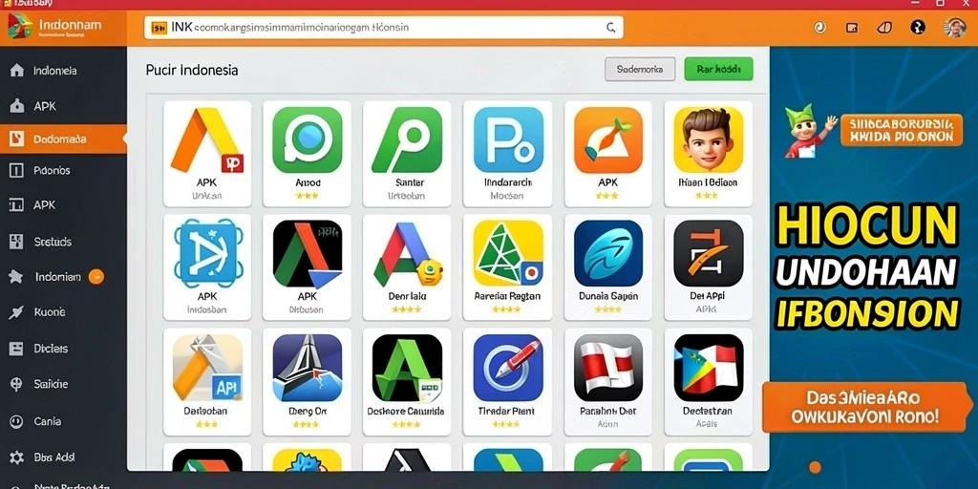The width and height of the screenshot is (978, 489).
Task: Open the Deshoore Camirida green A app
Action: click(407, 382)
